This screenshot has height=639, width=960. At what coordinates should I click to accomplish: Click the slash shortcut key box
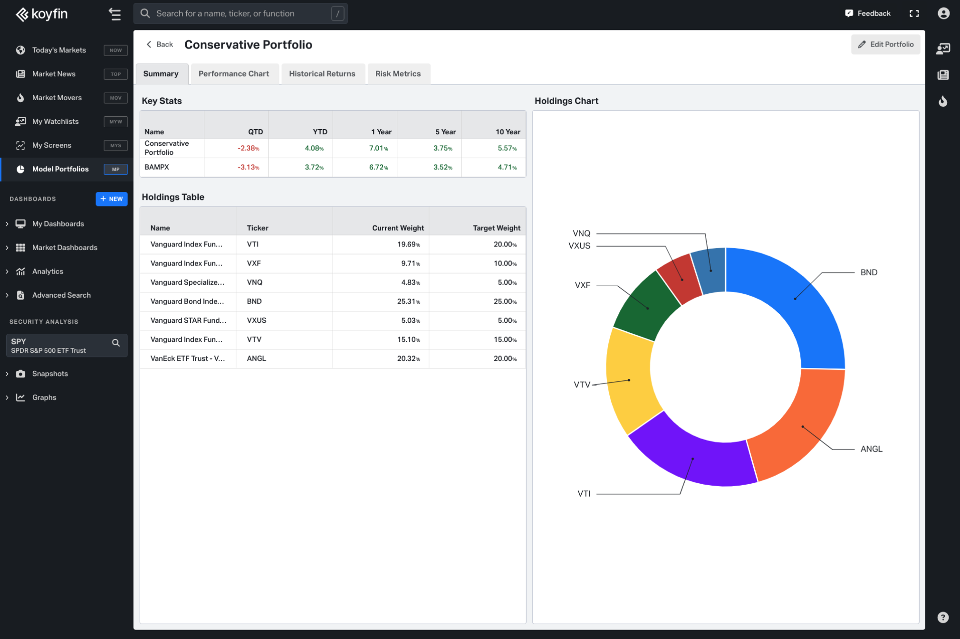pos(337,13)
